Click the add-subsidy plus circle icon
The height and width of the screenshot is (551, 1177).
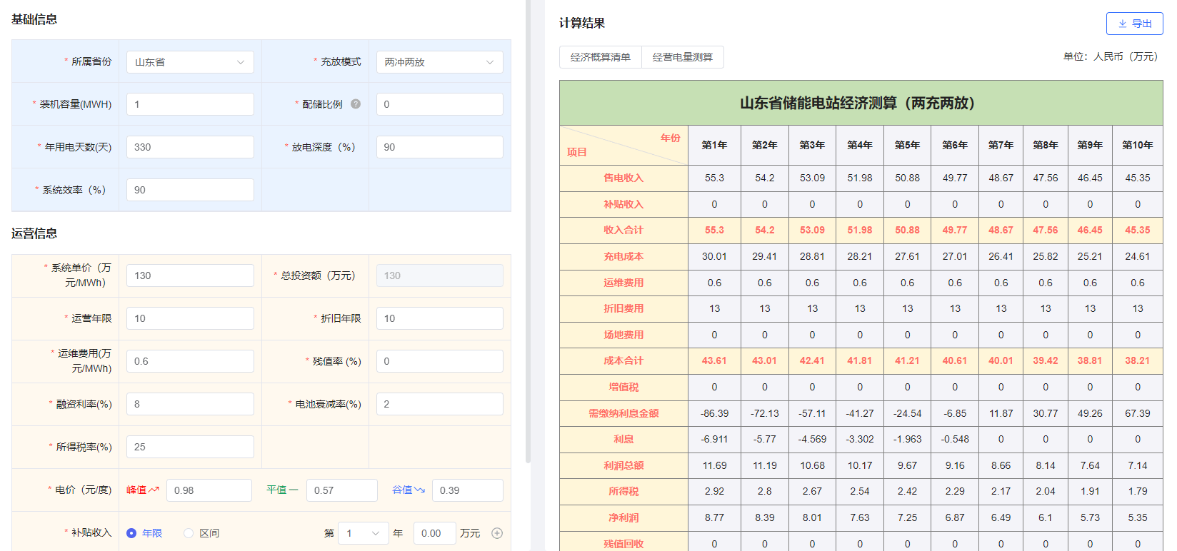pyautogui.click(x=497, y=533)
